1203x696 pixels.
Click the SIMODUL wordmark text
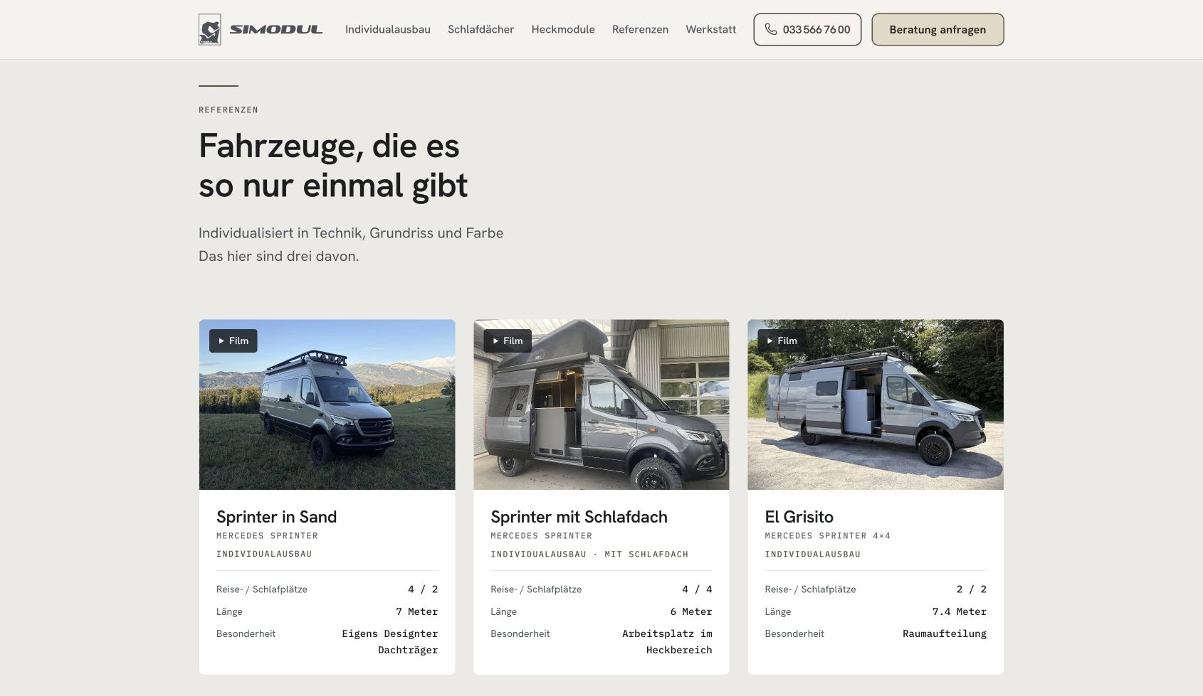click(275, 30)
